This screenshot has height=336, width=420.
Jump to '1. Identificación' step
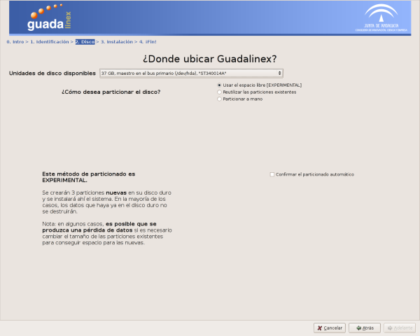click(x=49, y=42)
